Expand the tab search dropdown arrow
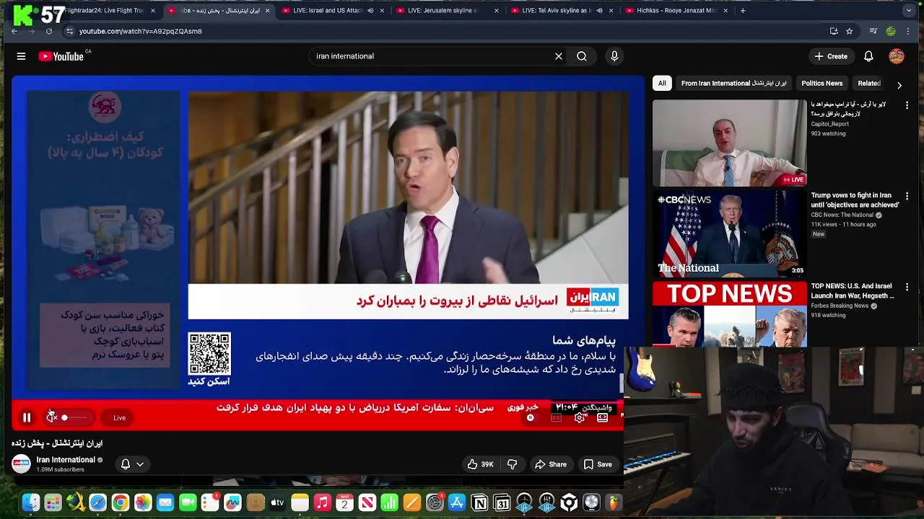The height and width of the screenshot is (519, 924). tap(908, 11)
